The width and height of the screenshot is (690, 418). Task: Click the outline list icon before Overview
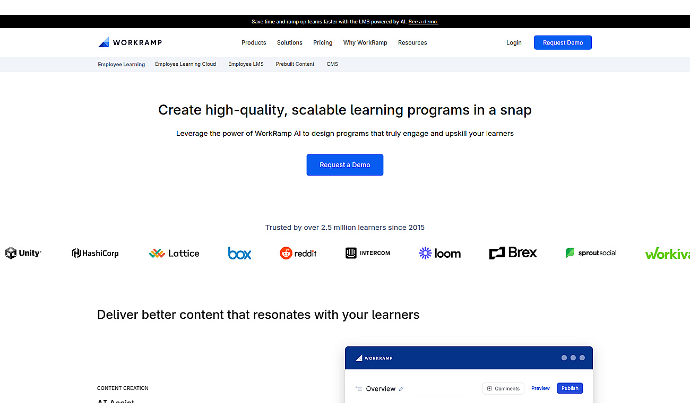[358, 389]
